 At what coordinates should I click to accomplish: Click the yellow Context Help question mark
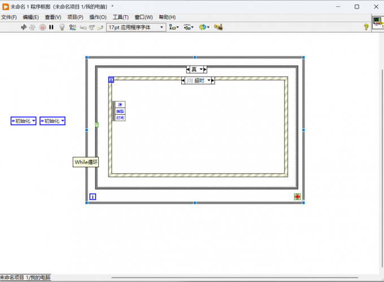pyautogui.click(x=366, y=27)
